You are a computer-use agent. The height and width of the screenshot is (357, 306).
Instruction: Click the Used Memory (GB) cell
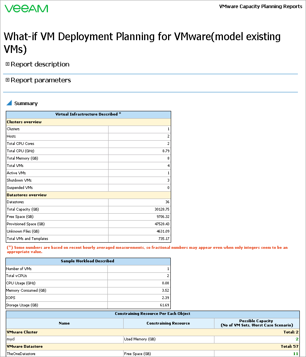coord(169,339)
